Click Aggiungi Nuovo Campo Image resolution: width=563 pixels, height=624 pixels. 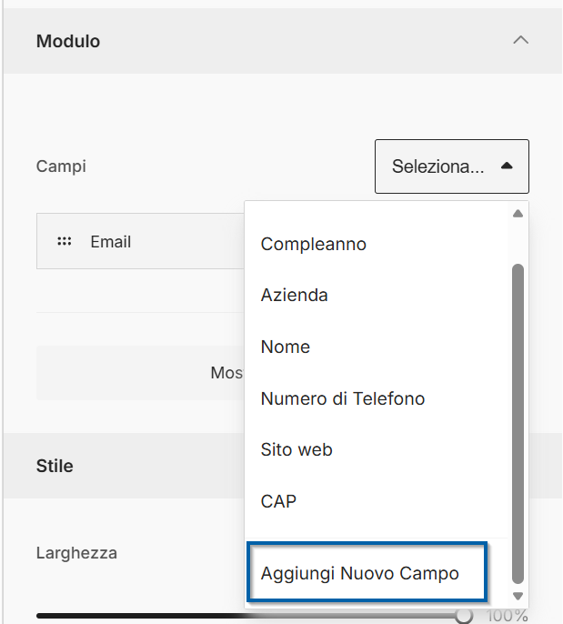click(359, 573)
